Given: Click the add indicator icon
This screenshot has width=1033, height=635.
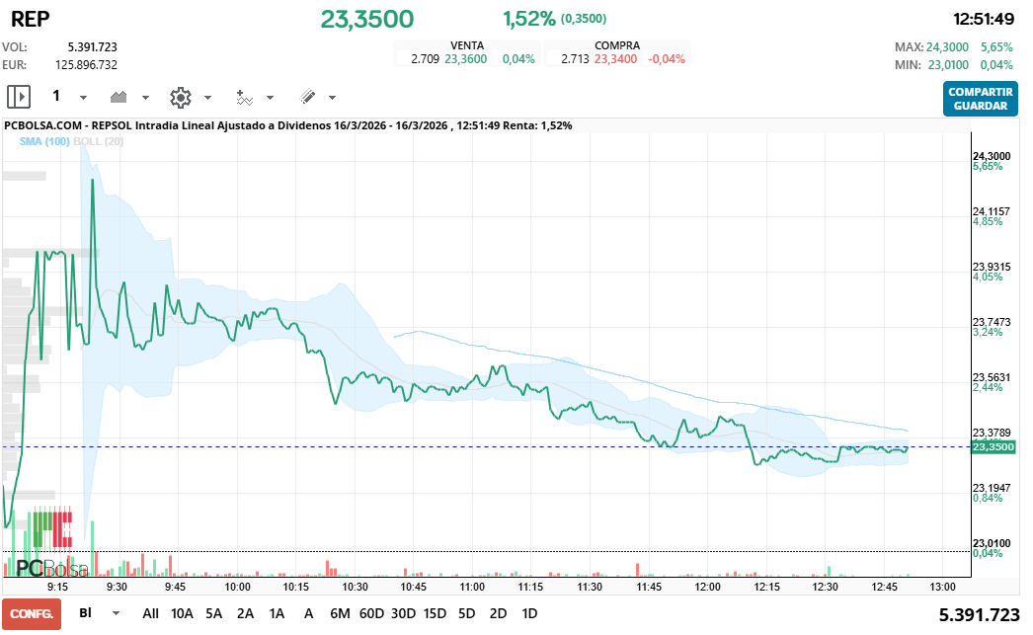Looking at the screenshot, I should click(x=247, y=97).
